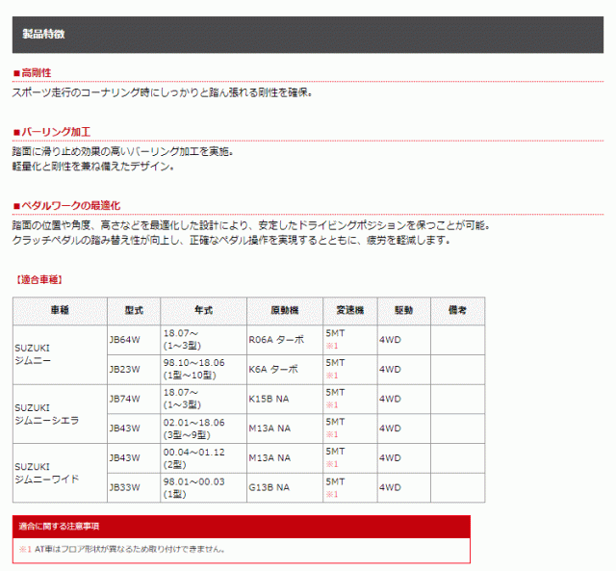
Task: Select the 高剛性 section heading
Action: click(x=36, y=72)
